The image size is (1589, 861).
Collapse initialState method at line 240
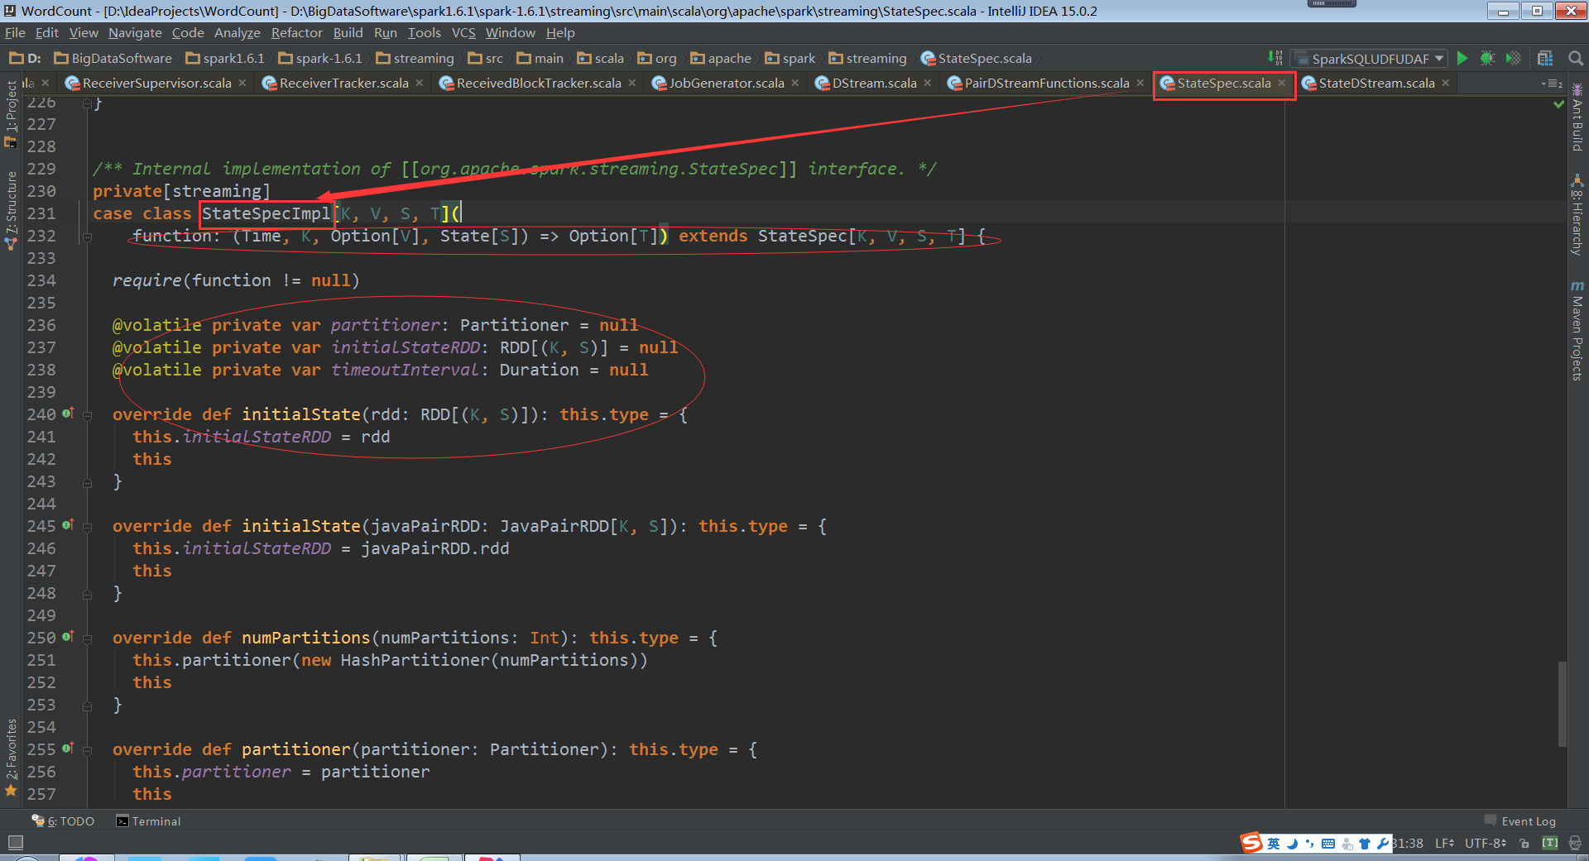coord(87,414)
